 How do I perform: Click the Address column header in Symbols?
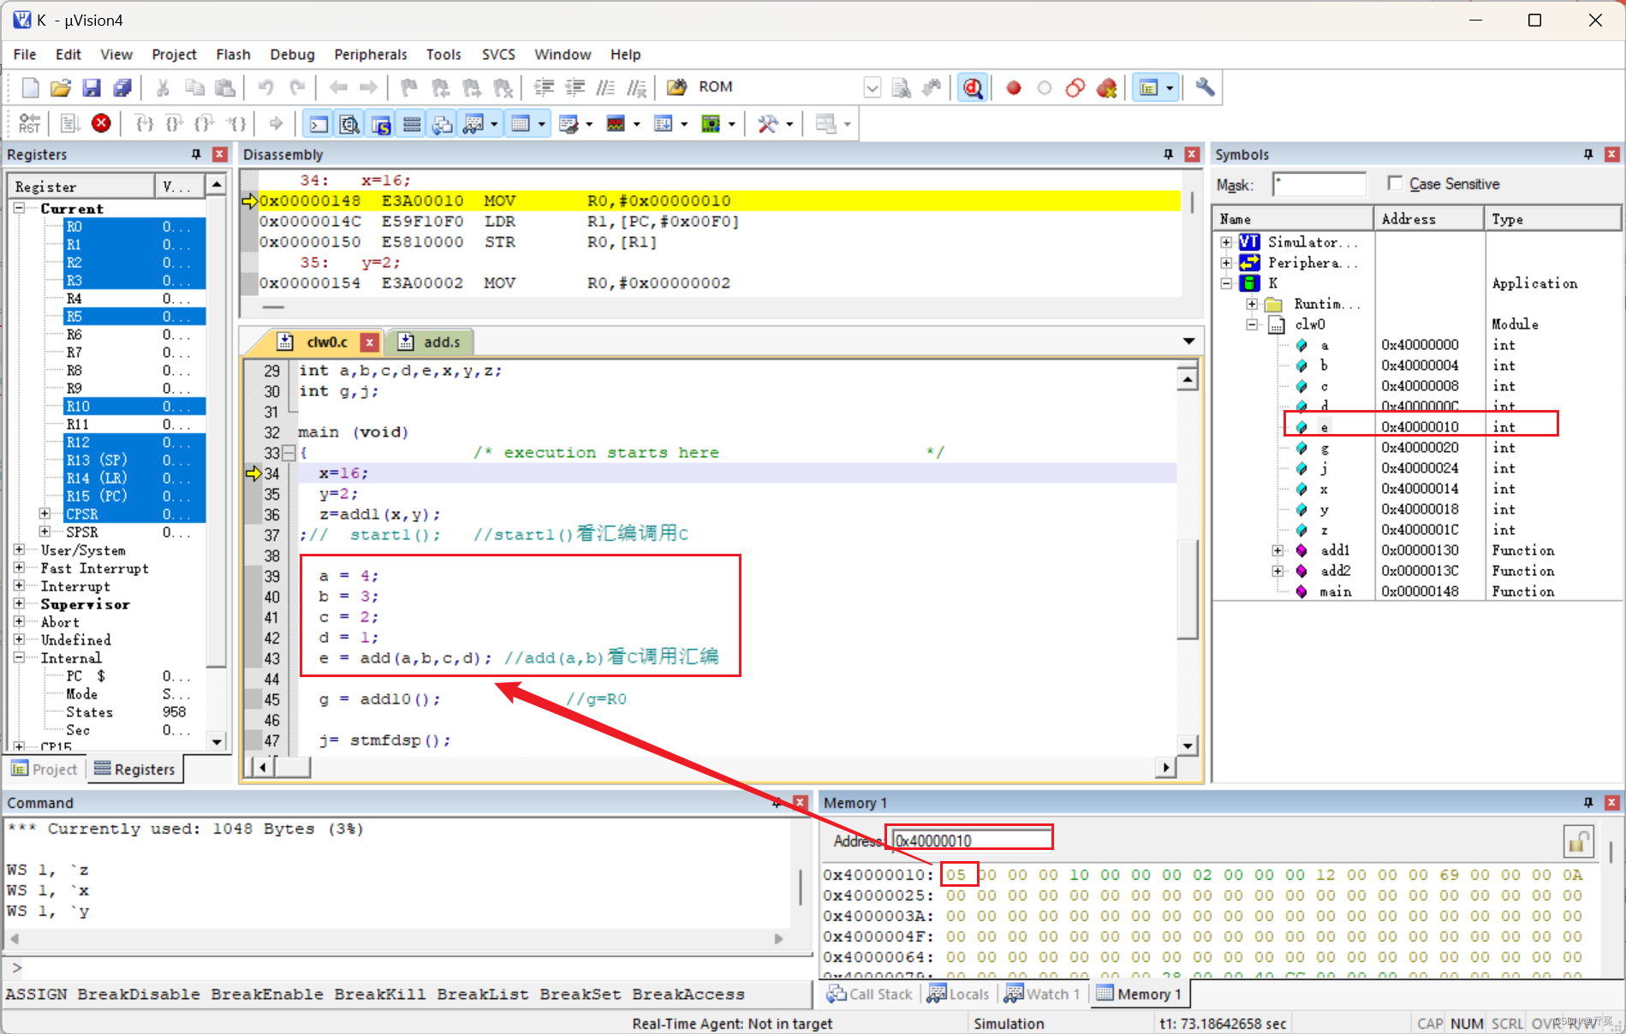point(1428,219)
